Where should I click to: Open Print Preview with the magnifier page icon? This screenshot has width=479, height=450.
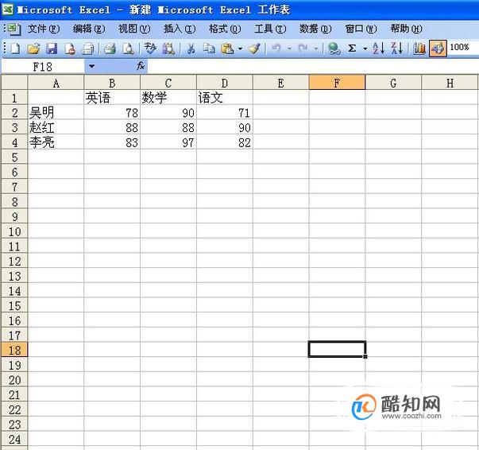click(x=129, y=48)
